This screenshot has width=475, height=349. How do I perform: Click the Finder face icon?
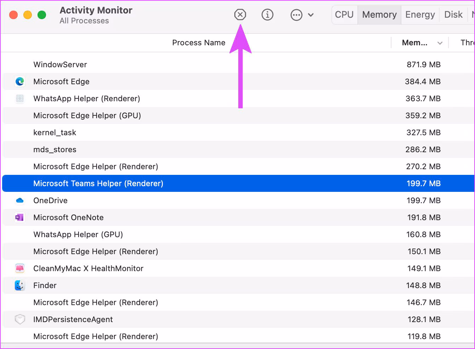[x=20, y=285]
